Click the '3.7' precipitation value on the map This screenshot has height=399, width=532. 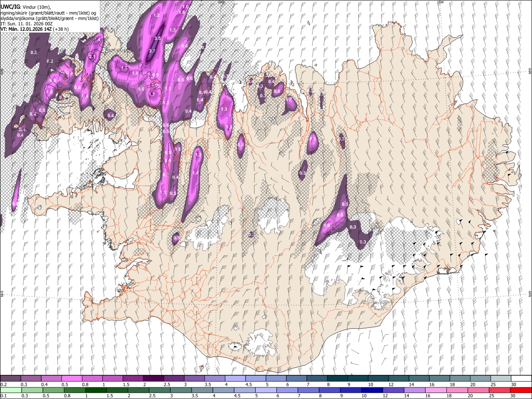[x=152, y=51]
